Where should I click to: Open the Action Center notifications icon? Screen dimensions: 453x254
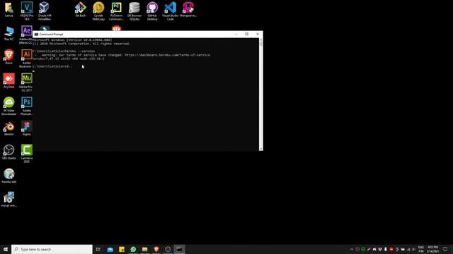445,249
